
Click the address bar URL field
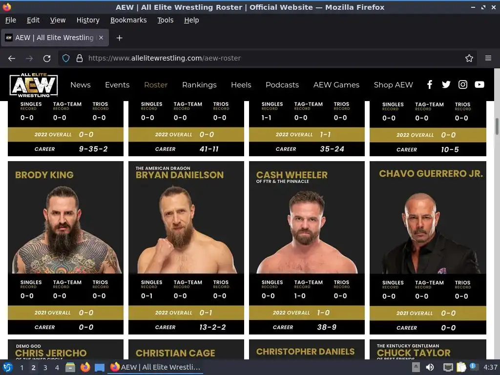pos(267,58)
